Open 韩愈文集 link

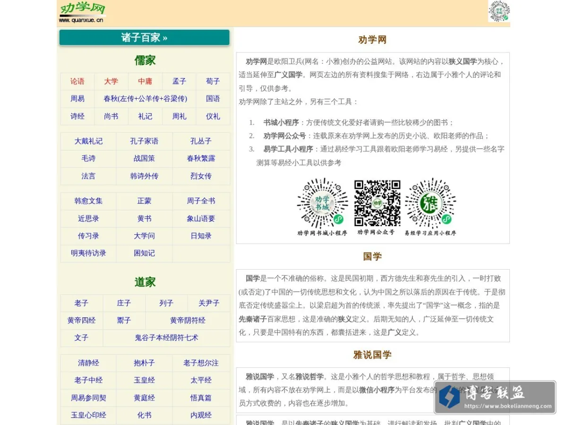pos(88,201)
